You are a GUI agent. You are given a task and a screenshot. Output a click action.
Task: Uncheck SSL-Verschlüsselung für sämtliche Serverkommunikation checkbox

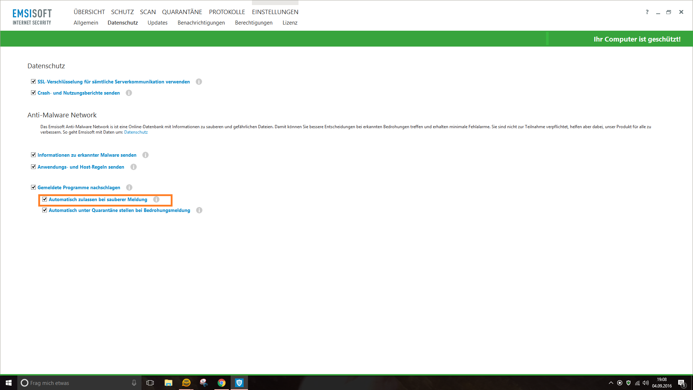[34, 82]
